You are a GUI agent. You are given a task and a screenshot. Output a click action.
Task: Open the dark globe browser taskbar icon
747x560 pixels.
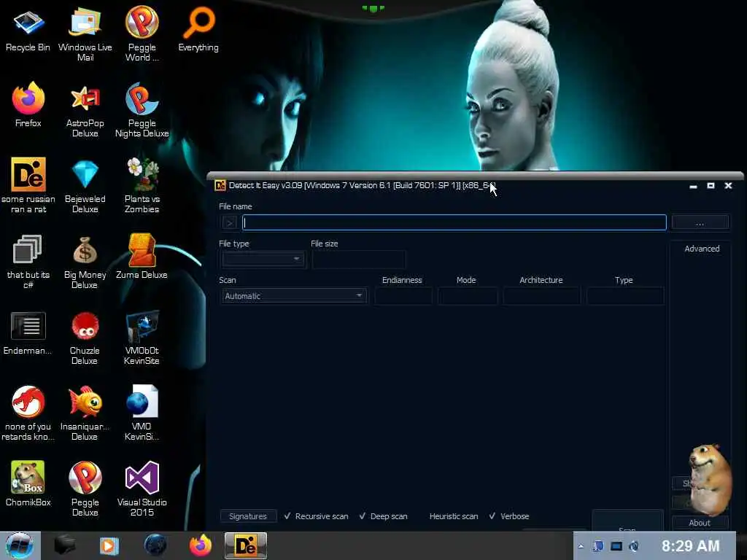155,545
